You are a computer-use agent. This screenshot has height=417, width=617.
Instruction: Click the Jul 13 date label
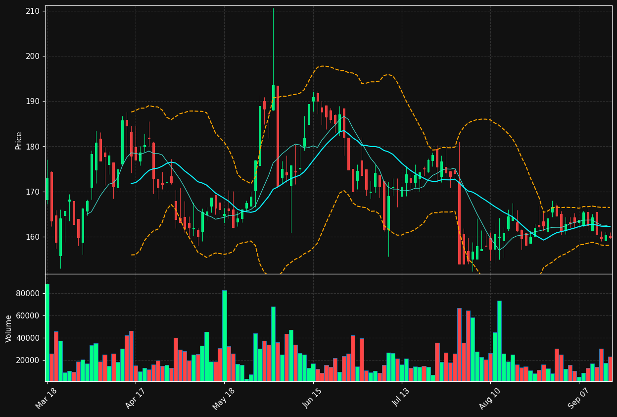click(401, 399)
